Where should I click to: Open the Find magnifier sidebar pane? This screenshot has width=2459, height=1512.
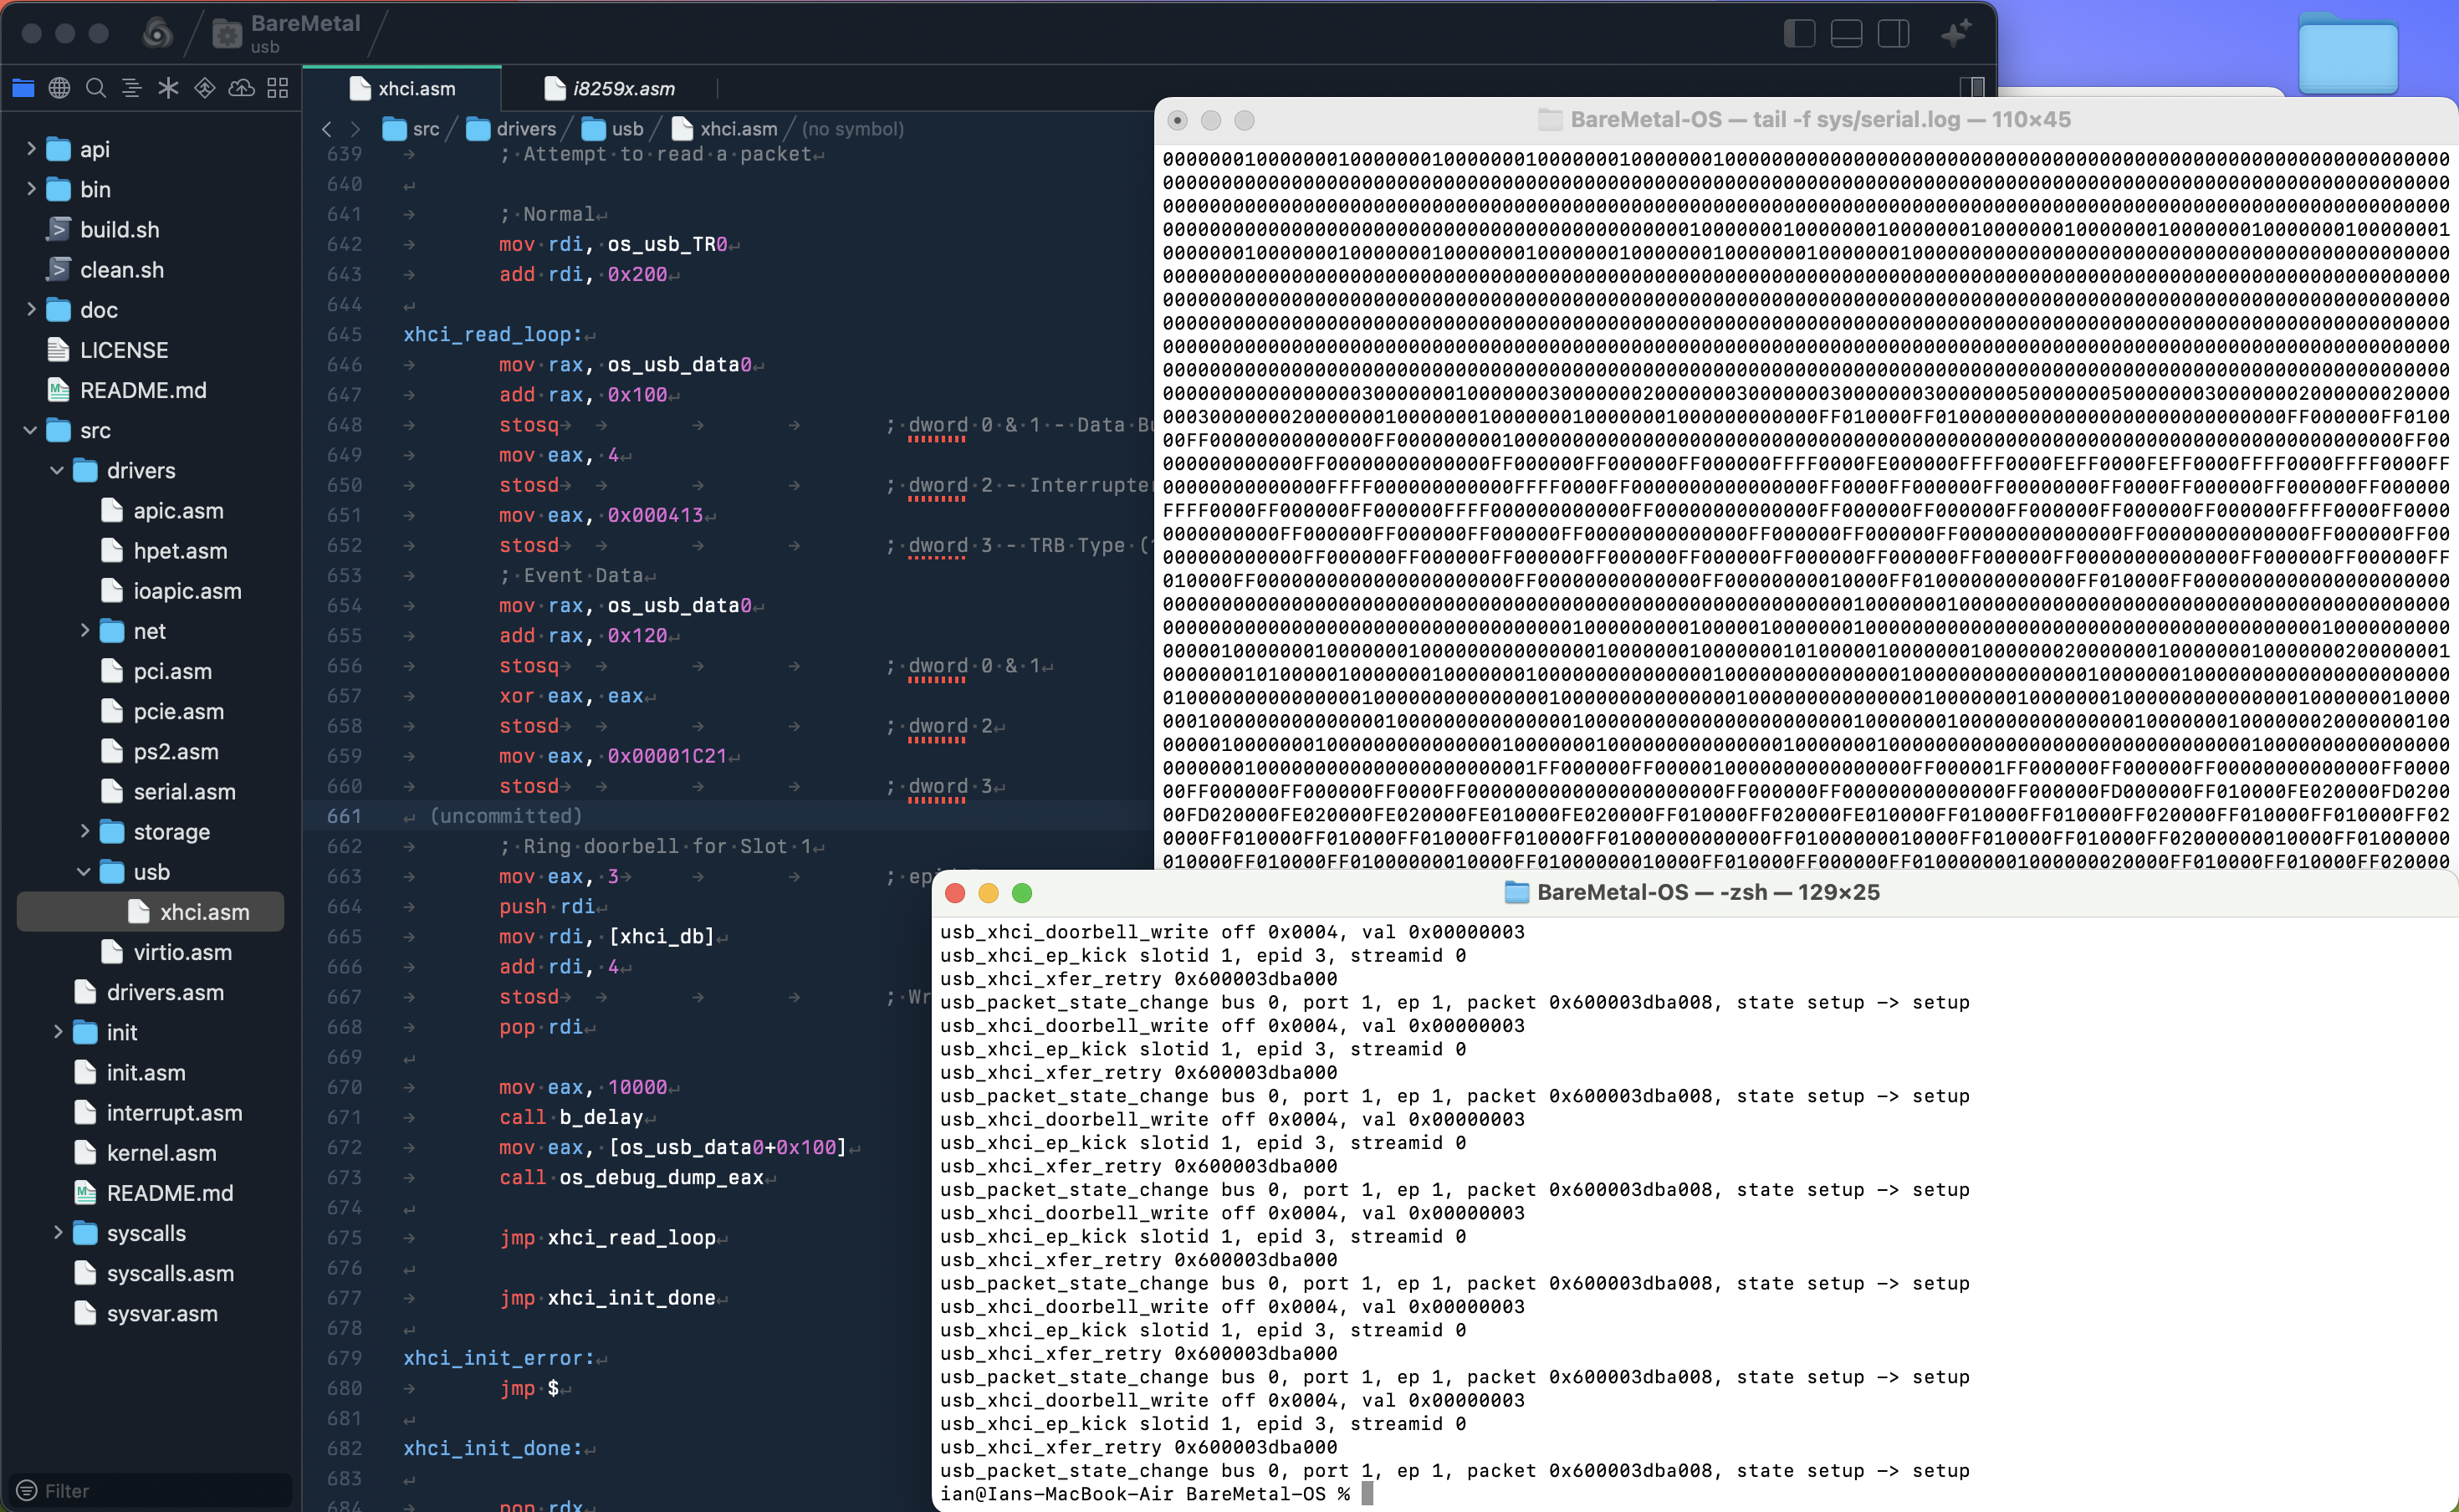(x=96, y=88)
